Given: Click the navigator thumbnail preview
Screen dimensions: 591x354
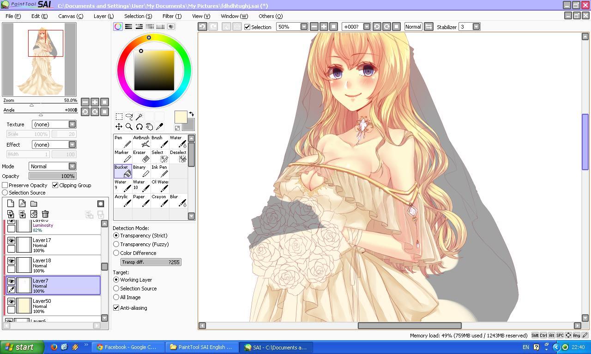Looking at the screenshot, I should tap(39, 59).
